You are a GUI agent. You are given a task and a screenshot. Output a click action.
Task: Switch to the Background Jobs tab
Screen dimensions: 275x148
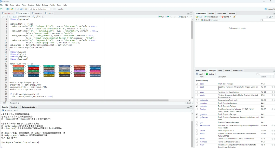[28, 107]
